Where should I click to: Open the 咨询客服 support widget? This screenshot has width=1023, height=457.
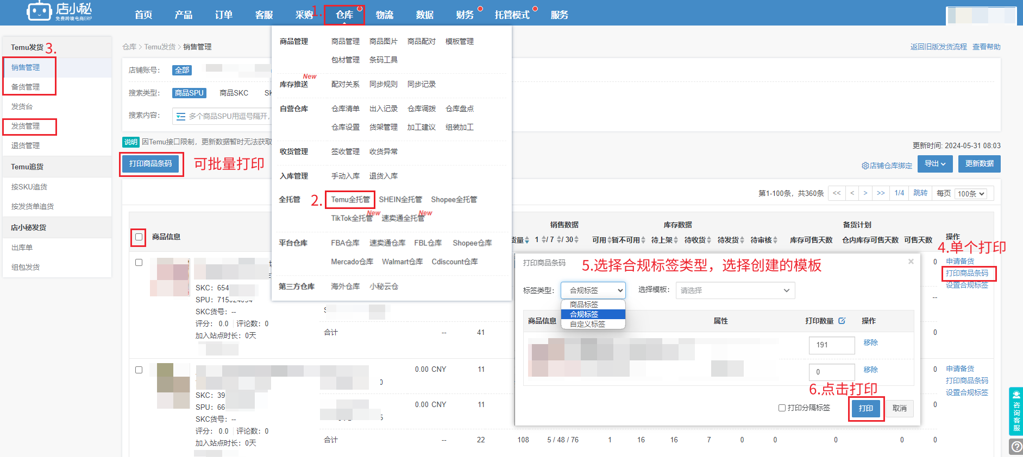1016,411
